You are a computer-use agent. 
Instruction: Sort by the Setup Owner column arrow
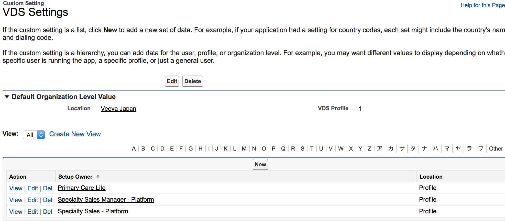point(98,177)
